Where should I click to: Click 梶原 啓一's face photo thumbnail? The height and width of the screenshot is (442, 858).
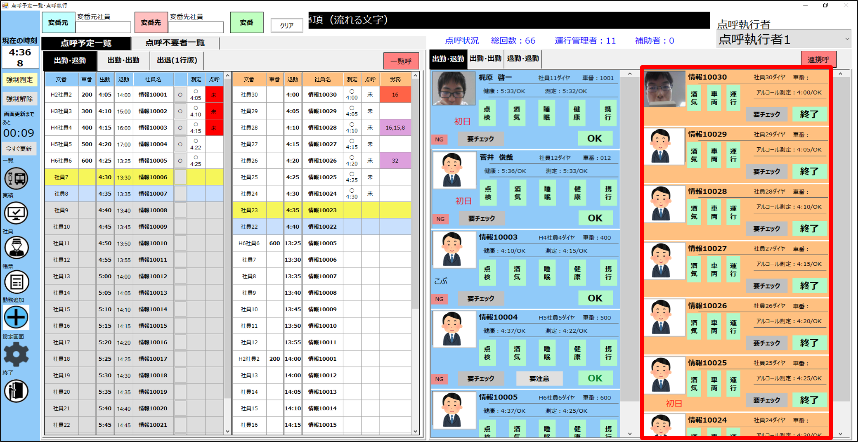point(453,88)
